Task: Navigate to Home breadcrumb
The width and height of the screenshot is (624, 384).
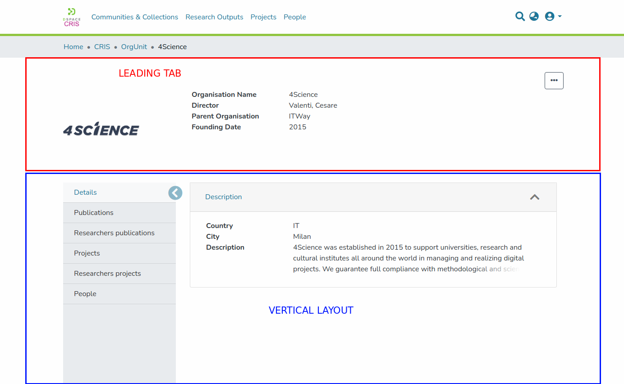Action: pos(73,47)
